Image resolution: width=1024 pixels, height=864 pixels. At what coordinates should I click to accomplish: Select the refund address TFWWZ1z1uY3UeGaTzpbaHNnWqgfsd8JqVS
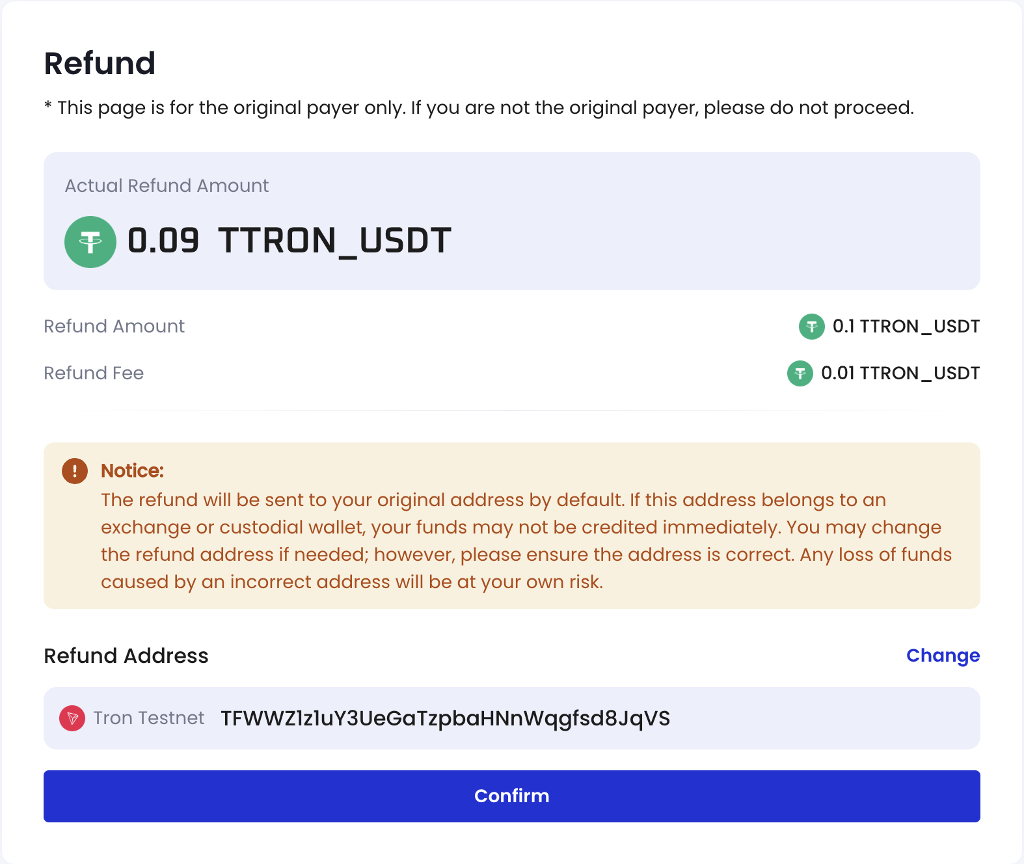point(445,718)
